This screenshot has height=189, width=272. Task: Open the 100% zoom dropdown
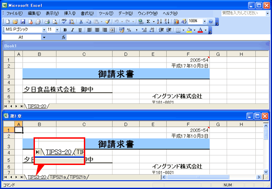click(204, 21)
